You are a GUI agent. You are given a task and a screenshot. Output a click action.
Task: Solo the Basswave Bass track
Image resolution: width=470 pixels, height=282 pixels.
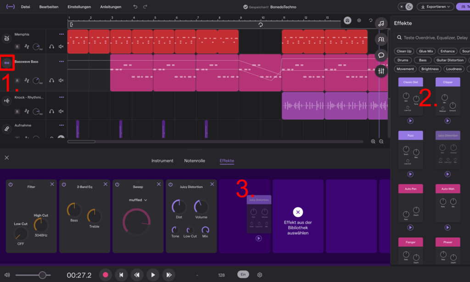pos(51,80)
